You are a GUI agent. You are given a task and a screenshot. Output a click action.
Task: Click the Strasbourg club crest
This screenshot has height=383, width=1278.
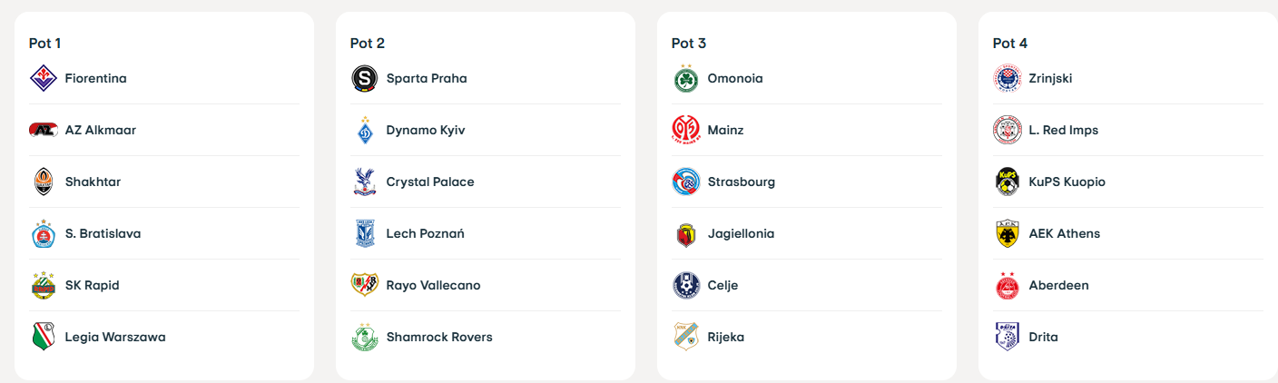(685, 182)
